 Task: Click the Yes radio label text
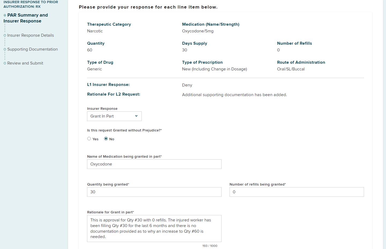[x=96, y=139]
